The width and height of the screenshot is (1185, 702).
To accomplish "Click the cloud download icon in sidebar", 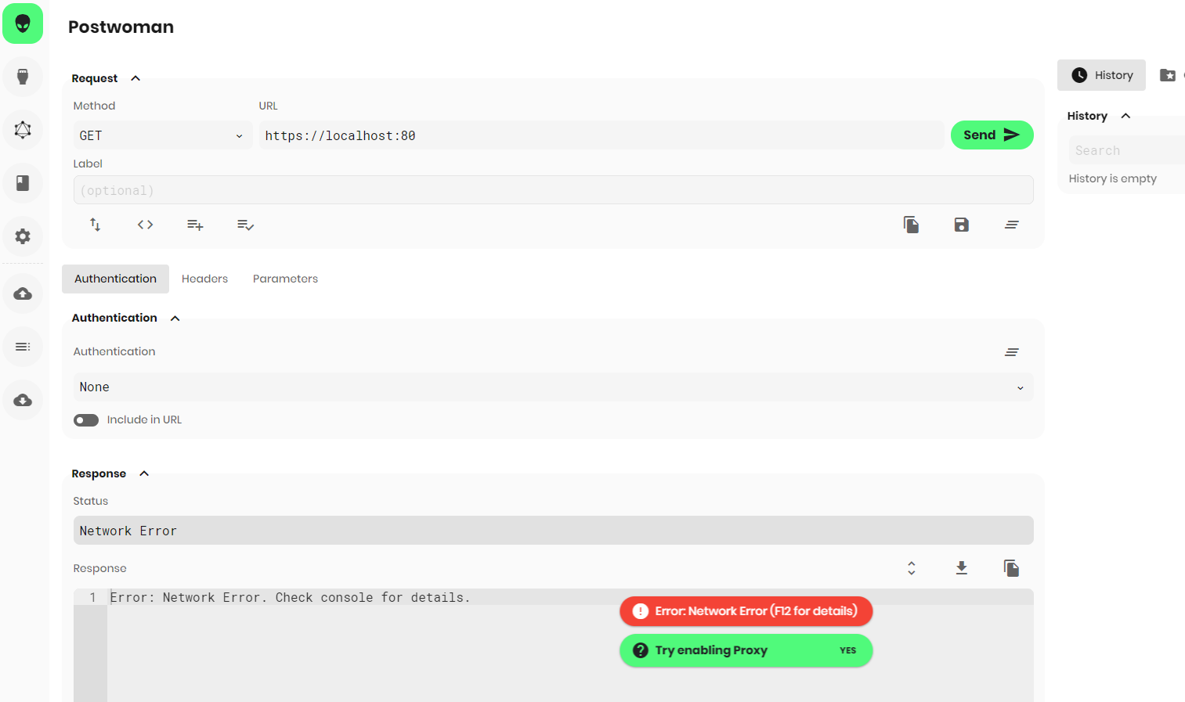I will 23,400.
